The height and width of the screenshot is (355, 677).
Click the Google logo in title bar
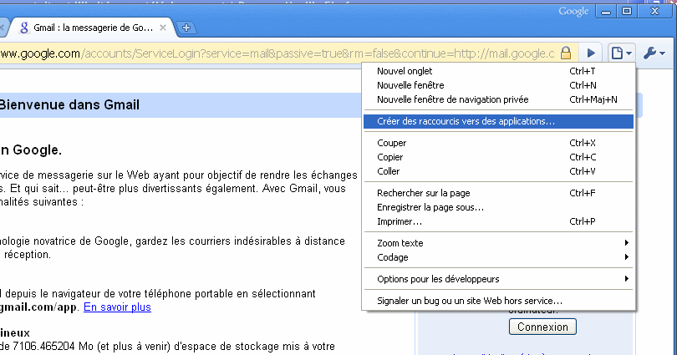click(x=573, y=12)
